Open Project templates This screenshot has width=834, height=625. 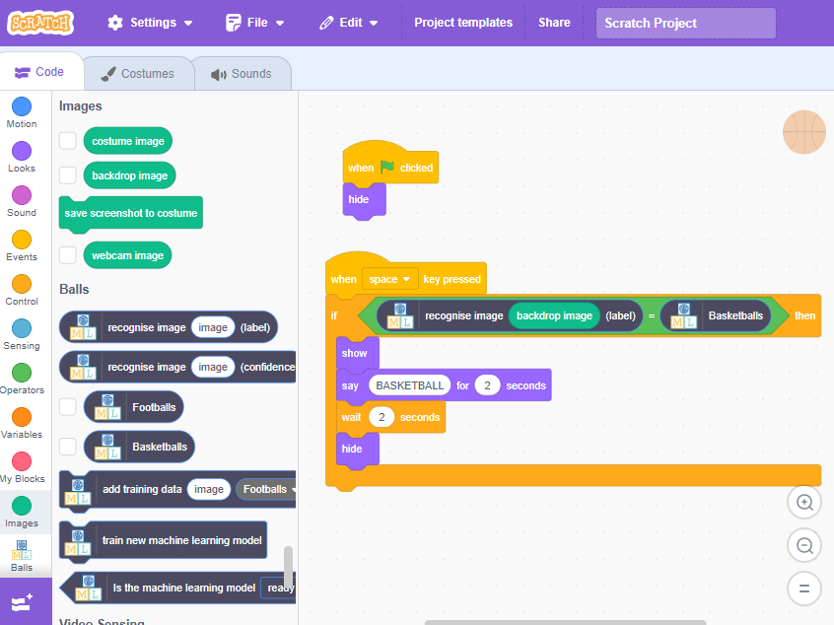pos(463,23)
